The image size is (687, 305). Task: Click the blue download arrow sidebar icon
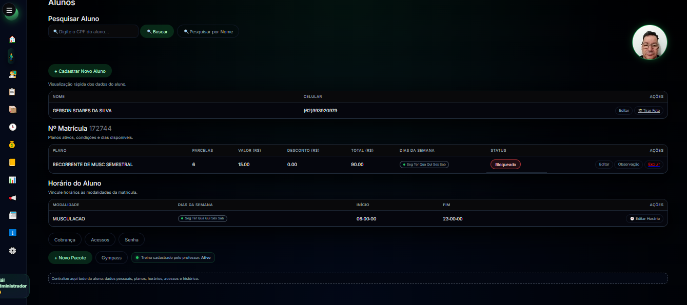pyautogui.click(x=12, y=233)
